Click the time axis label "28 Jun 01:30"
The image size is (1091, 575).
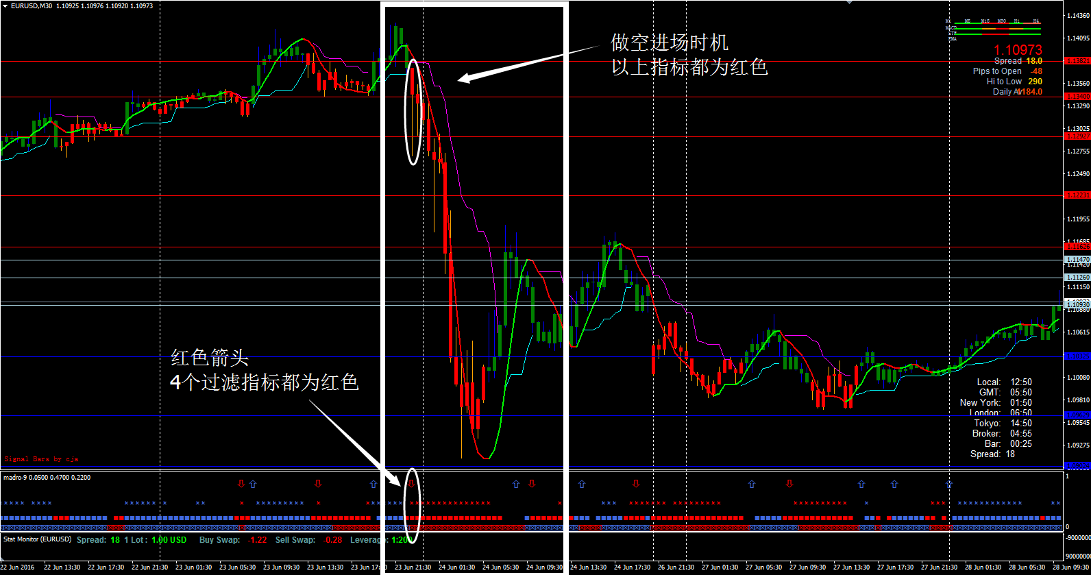click(x=983, y=567)
